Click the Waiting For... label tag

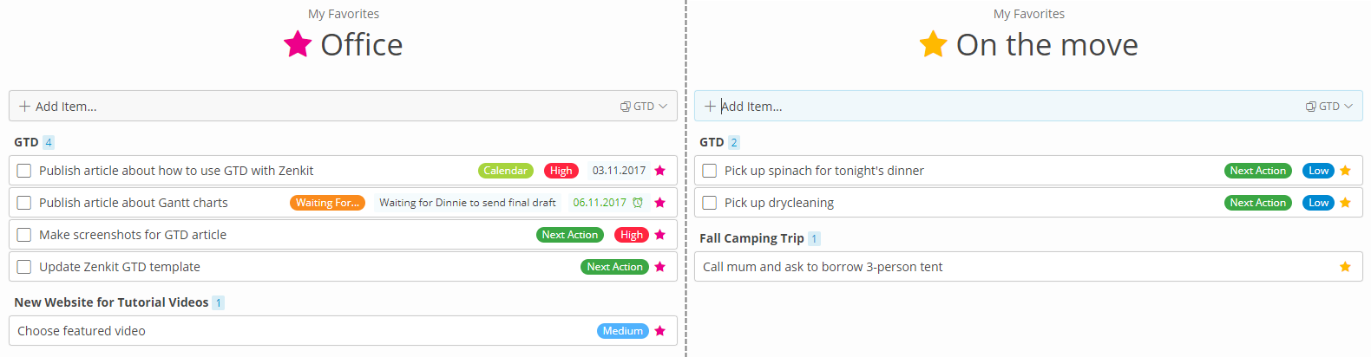coord(327,203)
